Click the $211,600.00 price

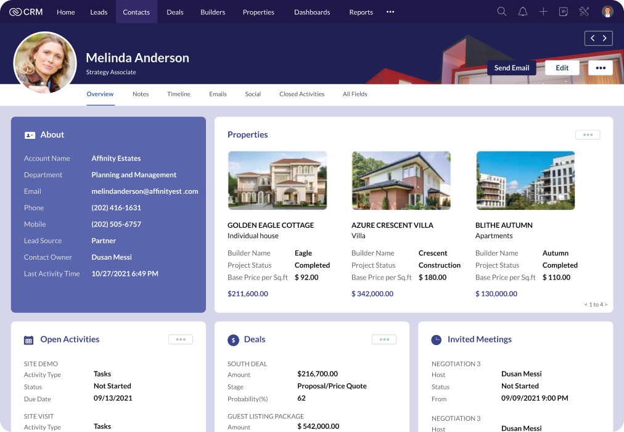(x=248, y=294)
